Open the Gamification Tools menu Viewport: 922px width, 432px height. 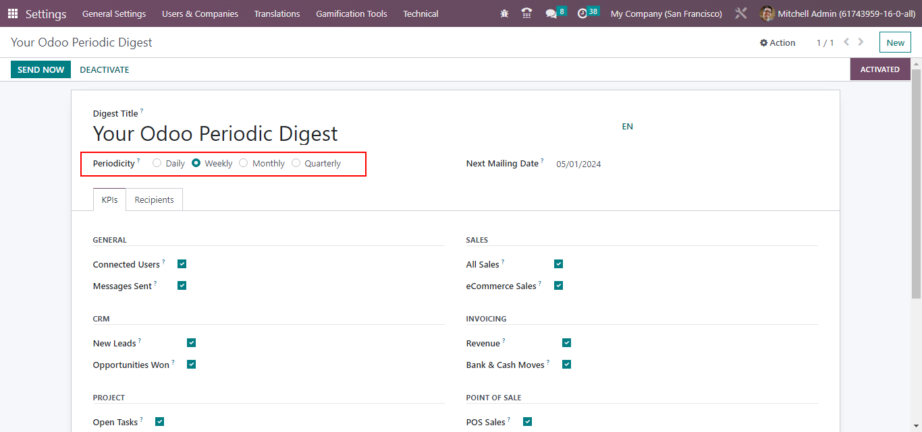pyautogui.click(x=352, y=13)
